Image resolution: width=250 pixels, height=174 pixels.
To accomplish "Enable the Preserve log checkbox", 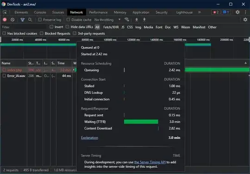I will (x=40, y=19).
